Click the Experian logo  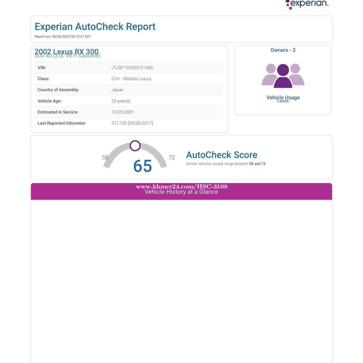[307, 4]
